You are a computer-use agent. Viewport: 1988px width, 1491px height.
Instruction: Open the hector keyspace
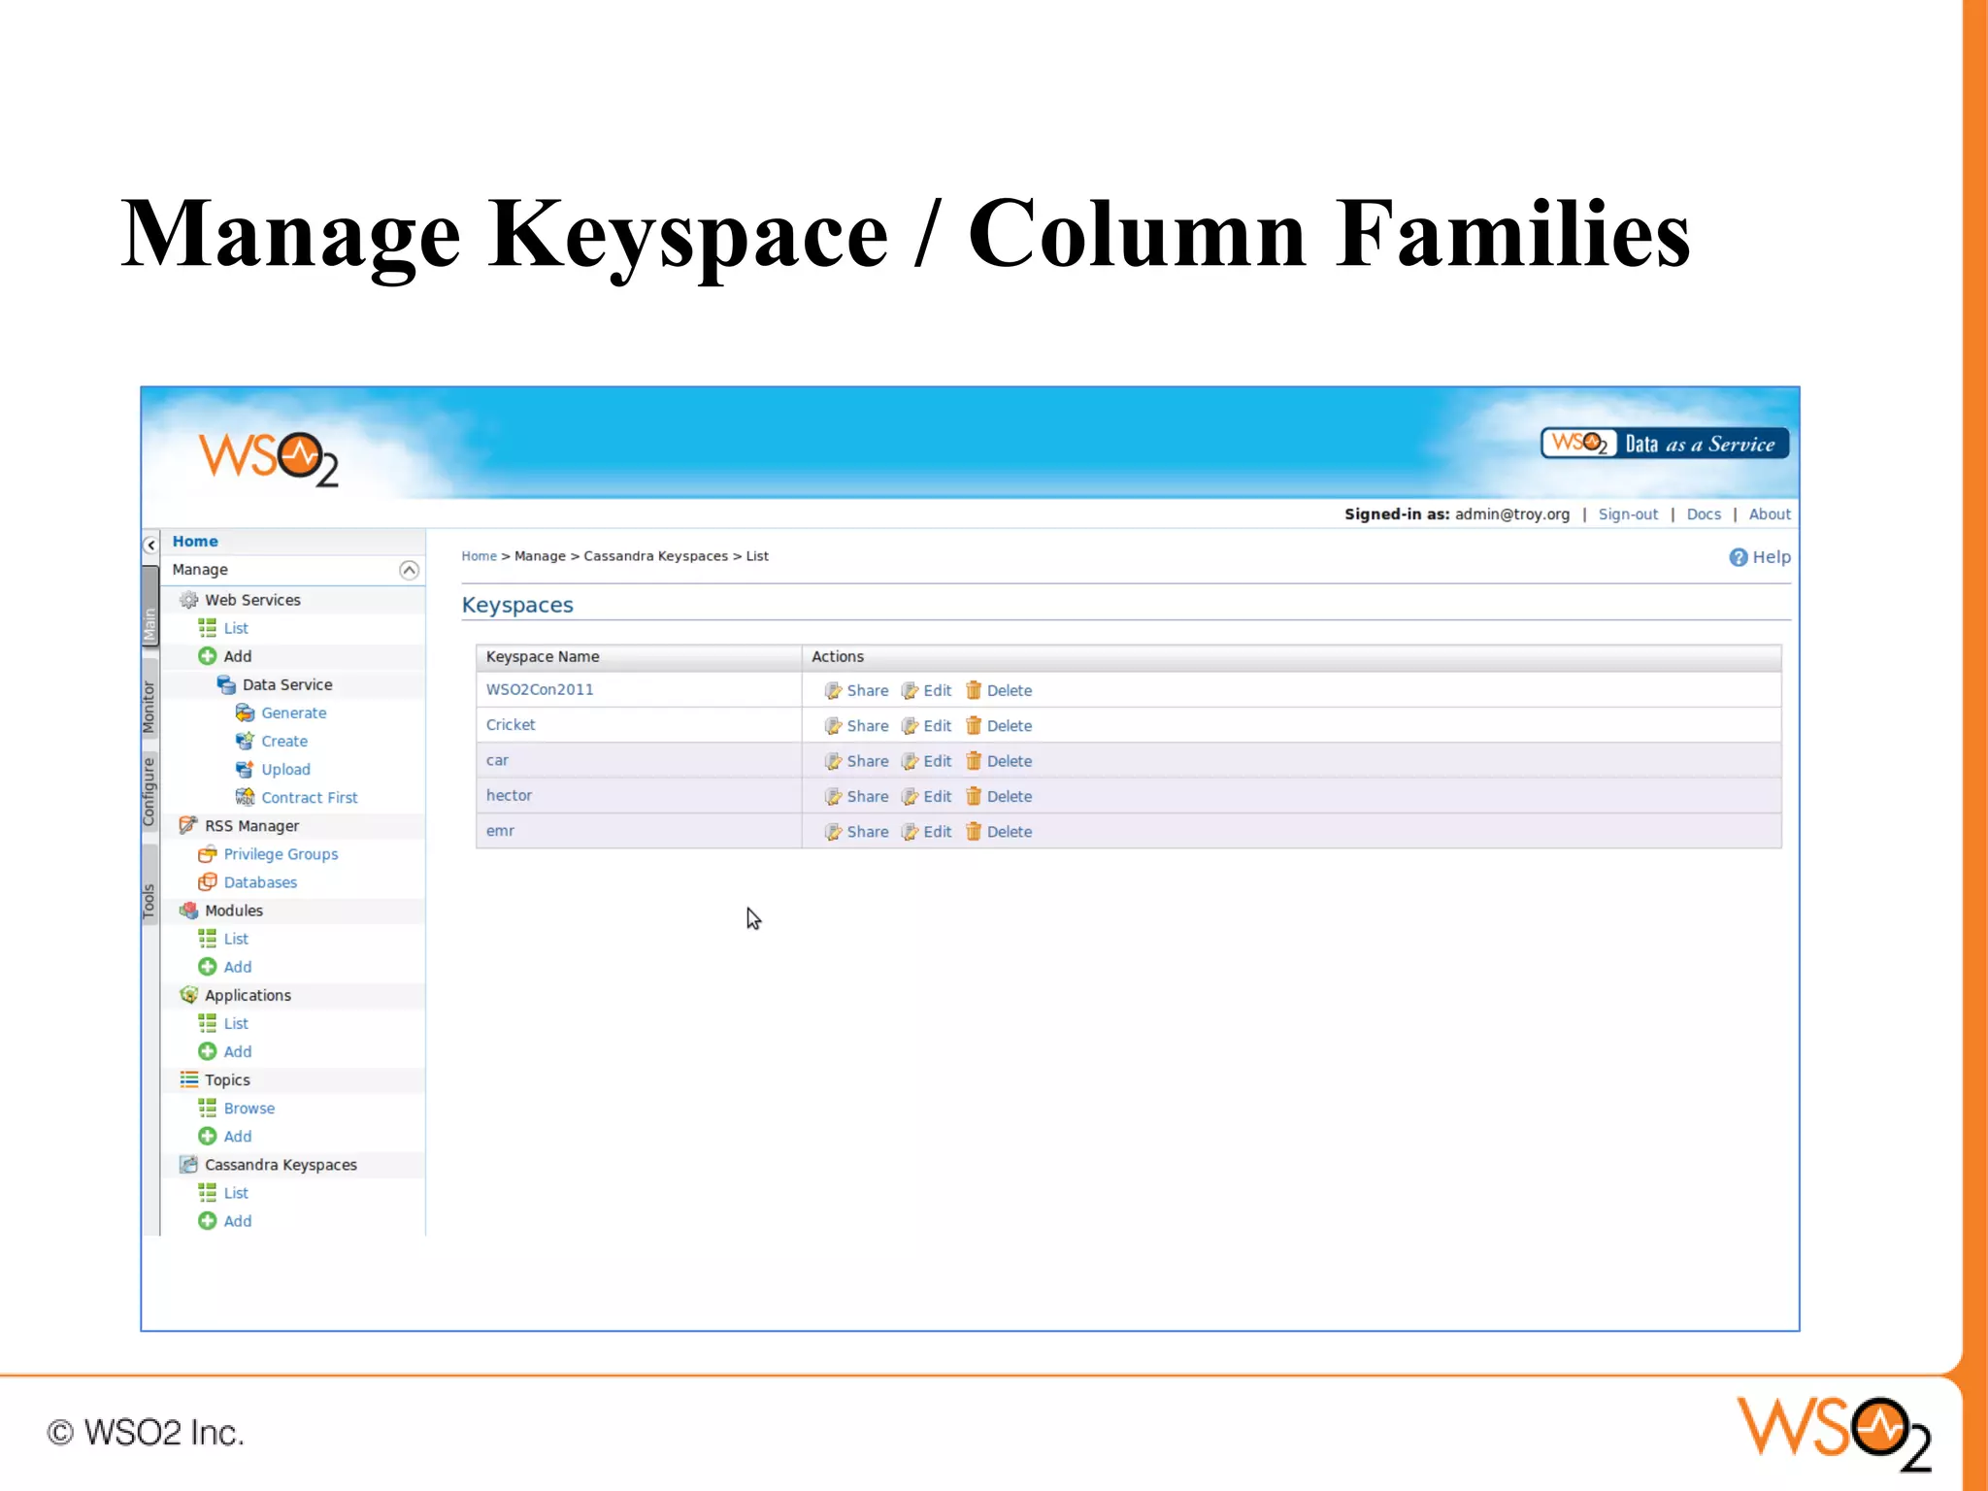(509, 795)
